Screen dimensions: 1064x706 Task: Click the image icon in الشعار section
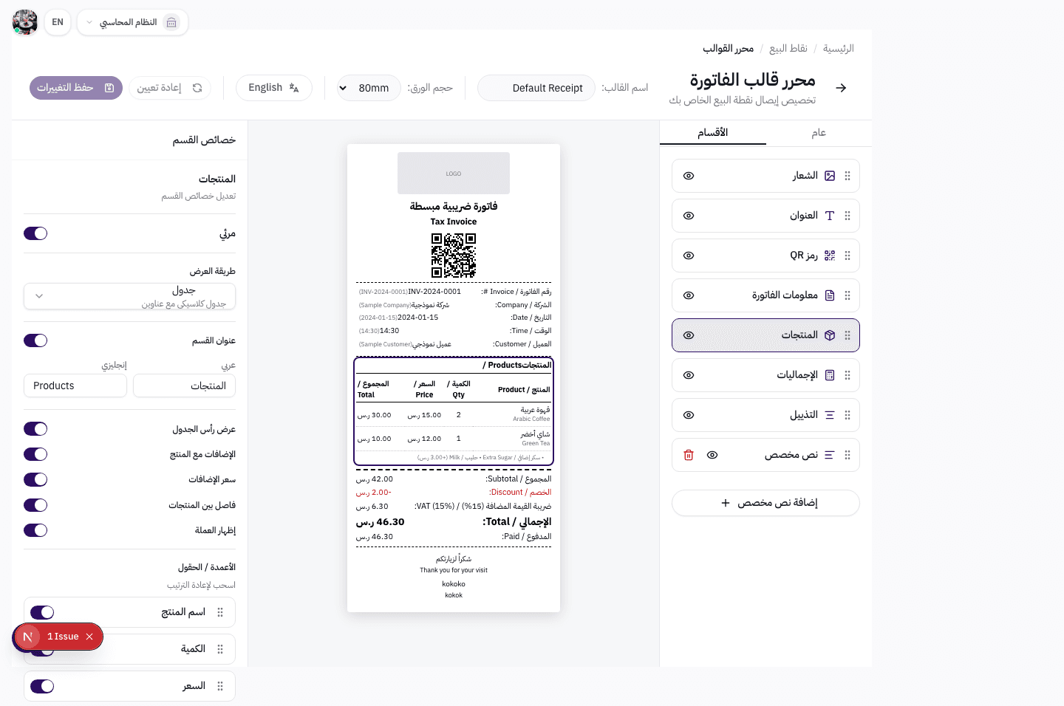coord(830,176)
